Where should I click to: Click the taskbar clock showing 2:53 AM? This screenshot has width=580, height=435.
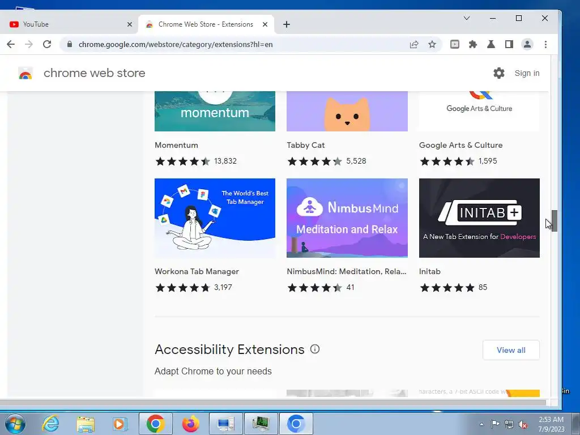[x=551, y=424]
